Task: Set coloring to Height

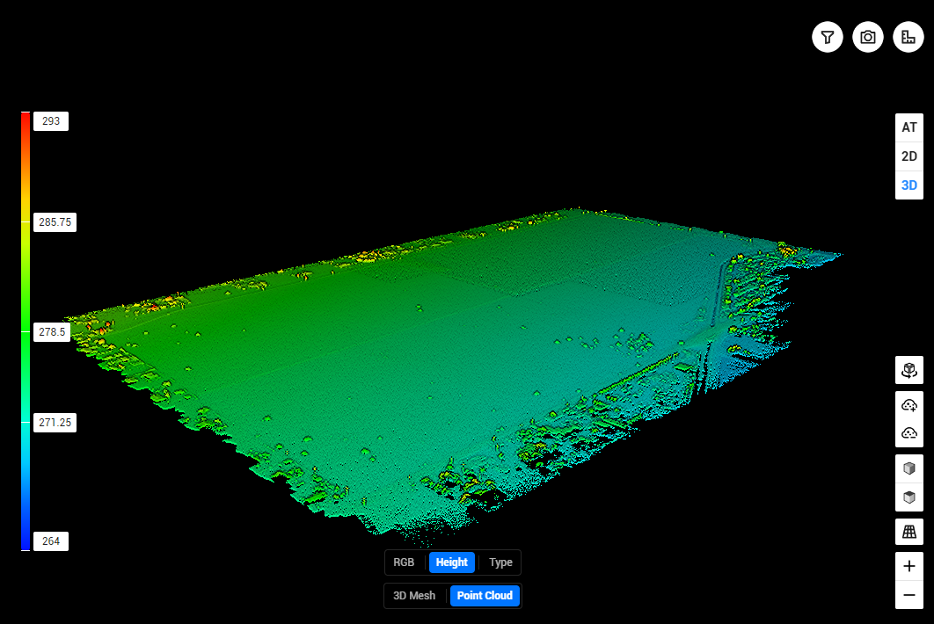Action: pyautogui.click(x=452, y=562)
